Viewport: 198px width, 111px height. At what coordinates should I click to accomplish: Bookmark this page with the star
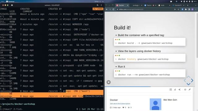click(x=178, y=9)
